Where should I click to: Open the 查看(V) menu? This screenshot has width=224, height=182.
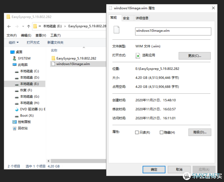pyautogui.click(x=41, y=35)
